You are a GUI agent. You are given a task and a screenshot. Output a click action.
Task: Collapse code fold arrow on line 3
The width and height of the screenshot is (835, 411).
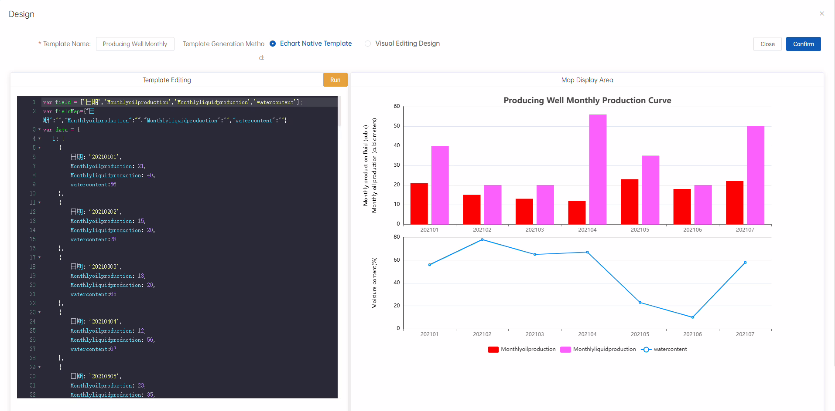tap(40, 130)
